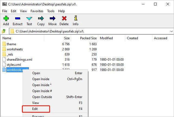Click the Move arrow icon
The image size is (174, 117).
pyautogui.click(x=52, y=18)
